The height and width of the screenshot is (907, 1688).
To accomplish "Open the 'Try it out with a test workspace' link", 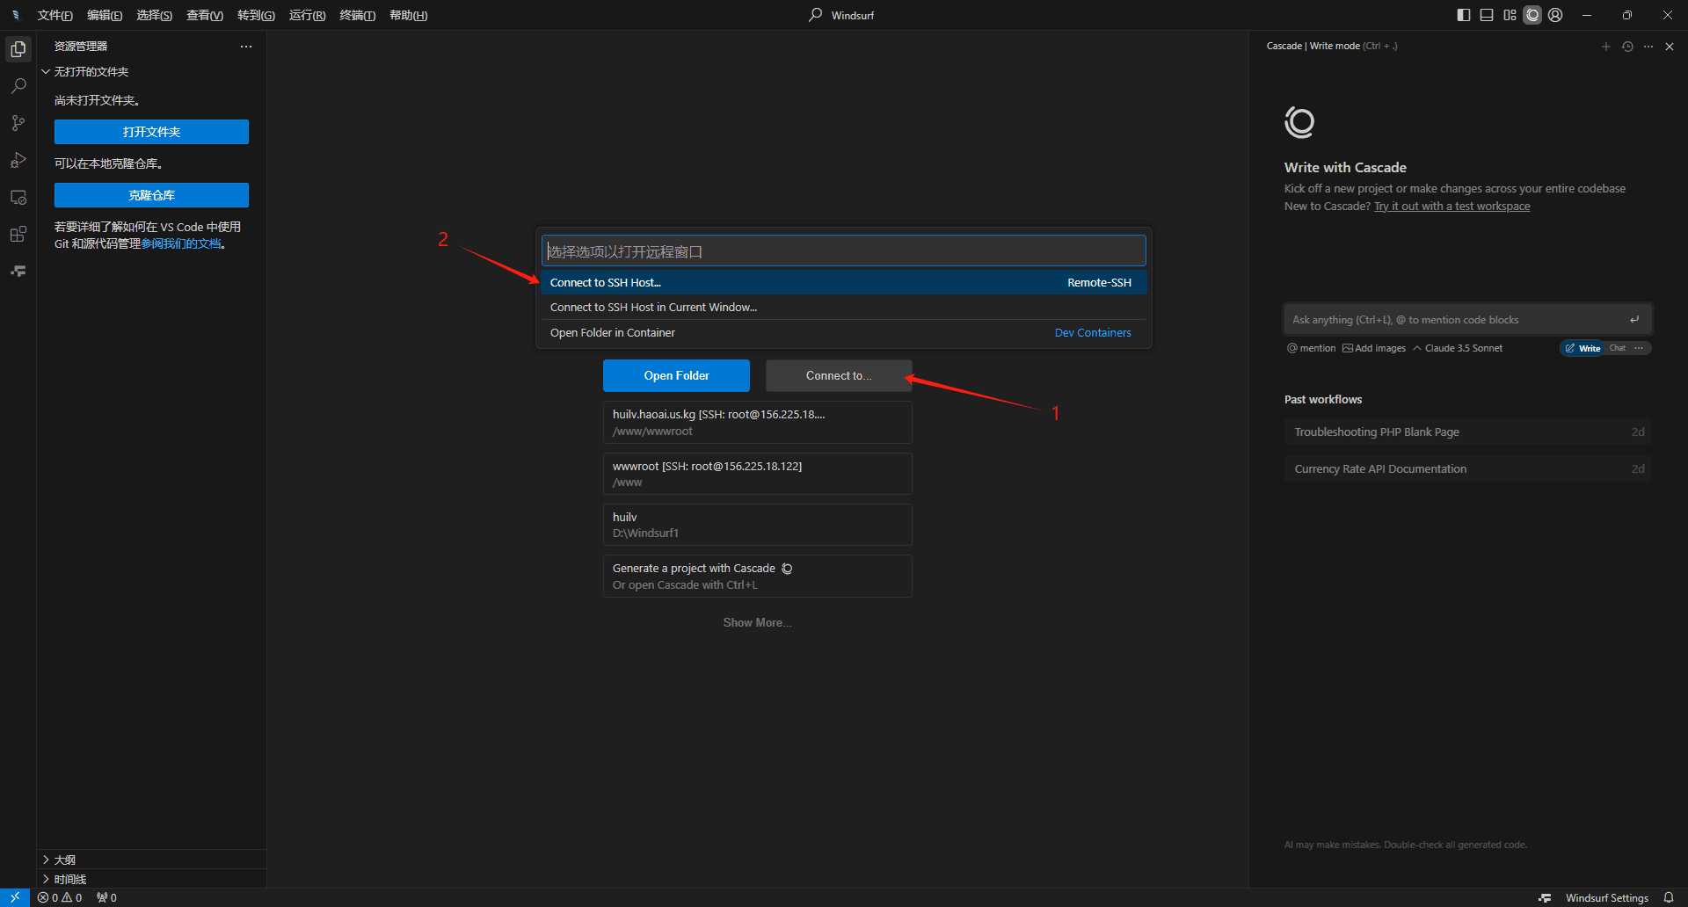I will (1452, 207).
